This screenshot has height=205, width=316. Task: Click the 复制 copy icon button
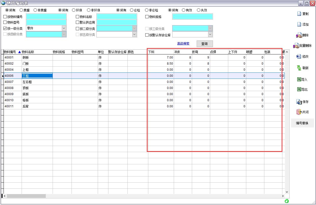[x=299, y=14]
